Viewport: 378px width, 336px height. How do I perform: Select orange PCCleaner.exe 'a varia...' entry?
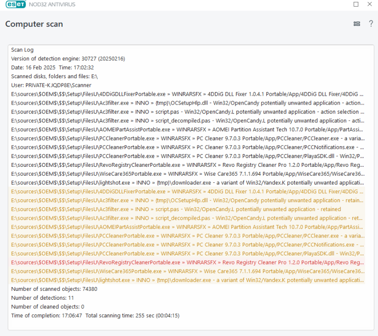click(x=188, y=236)
